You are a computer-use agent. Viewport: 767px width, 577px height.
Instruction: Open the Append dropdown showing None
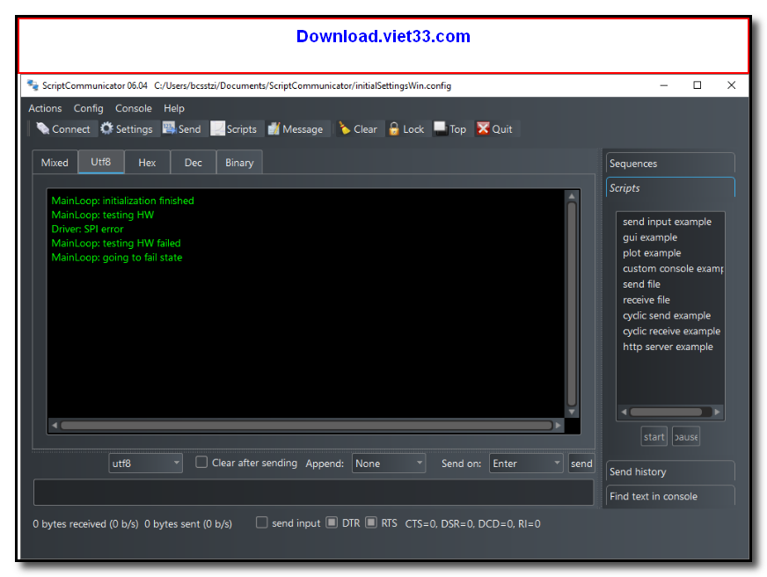coord(388,463)
